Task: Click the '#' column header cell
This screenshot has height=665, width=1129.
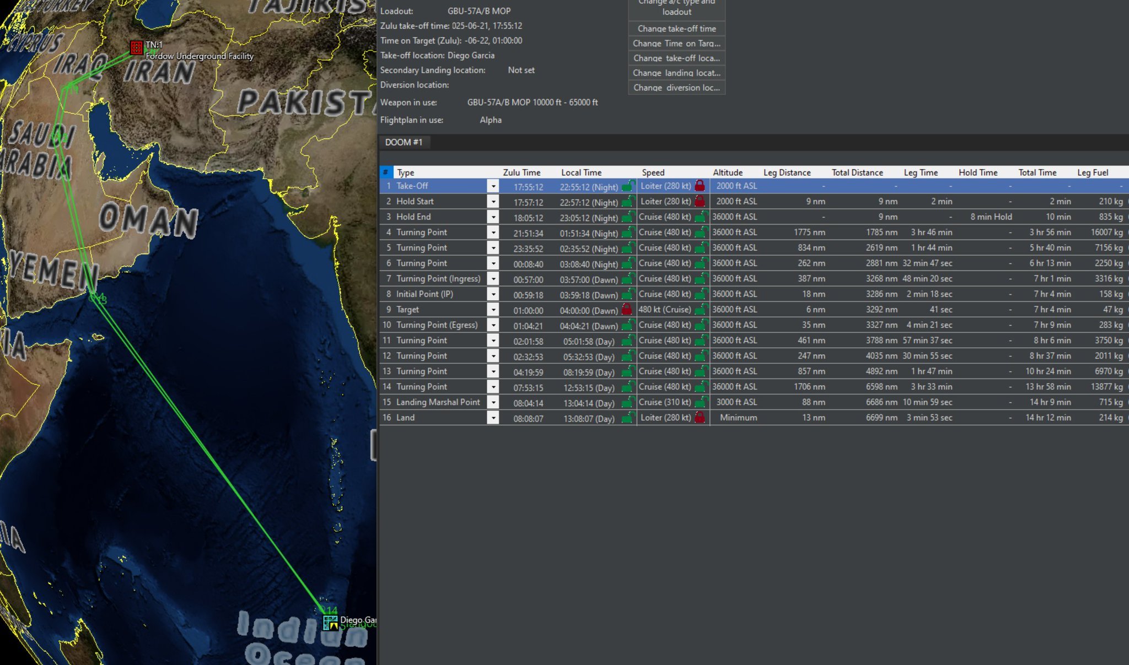Action: tap(386, 172)
